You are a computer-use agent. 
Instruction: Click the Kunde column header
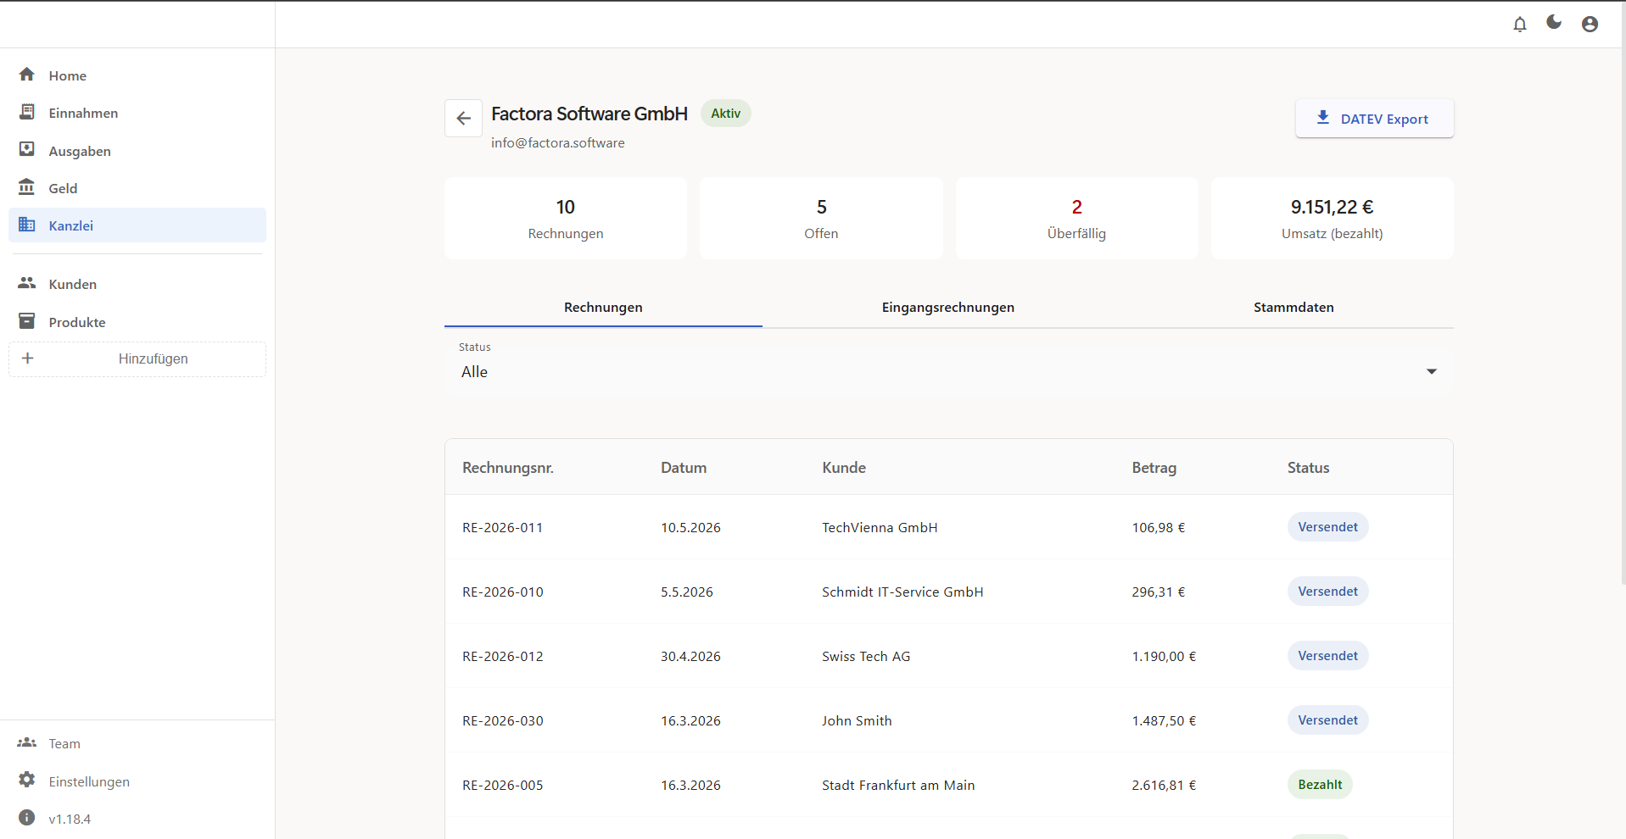(844, 468)
